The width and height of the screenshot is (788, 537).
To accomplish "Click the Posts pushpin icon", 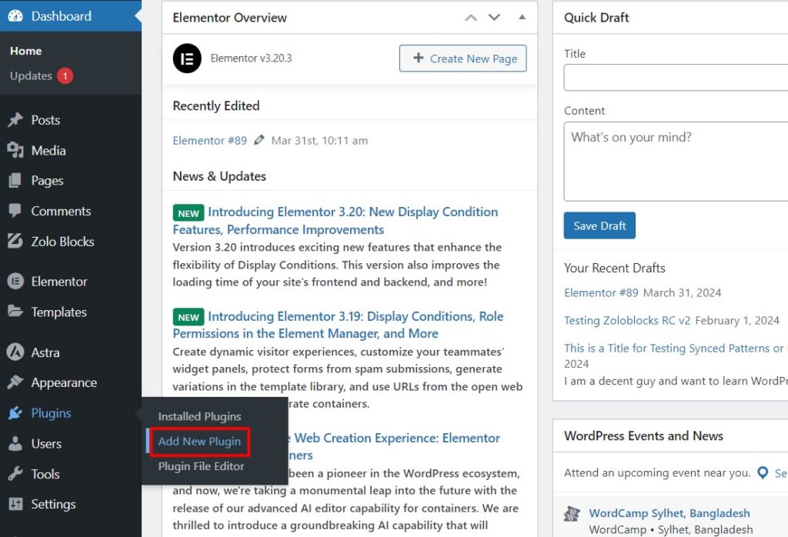I will coord(15,120).
